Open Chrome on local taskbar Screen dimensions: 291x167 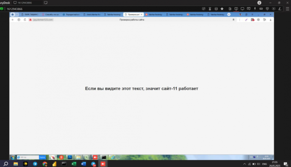click(45, 164)
